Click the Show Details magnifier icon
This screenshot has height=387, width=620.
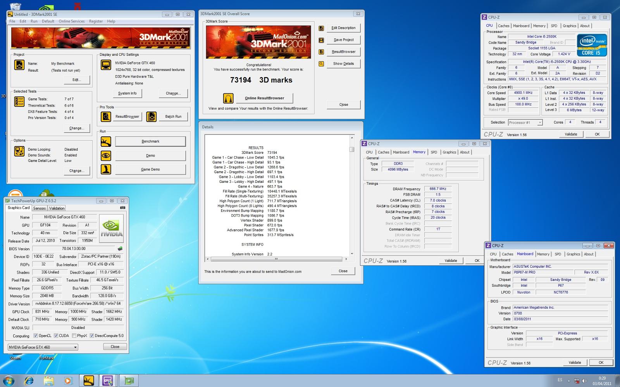tap(321, 64)
